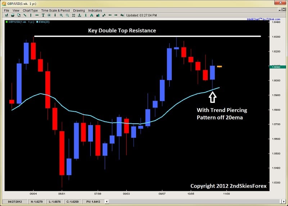The image size is (288, 206).
Task: Click the 11/08 date axis label
Action: coord(226,194)
